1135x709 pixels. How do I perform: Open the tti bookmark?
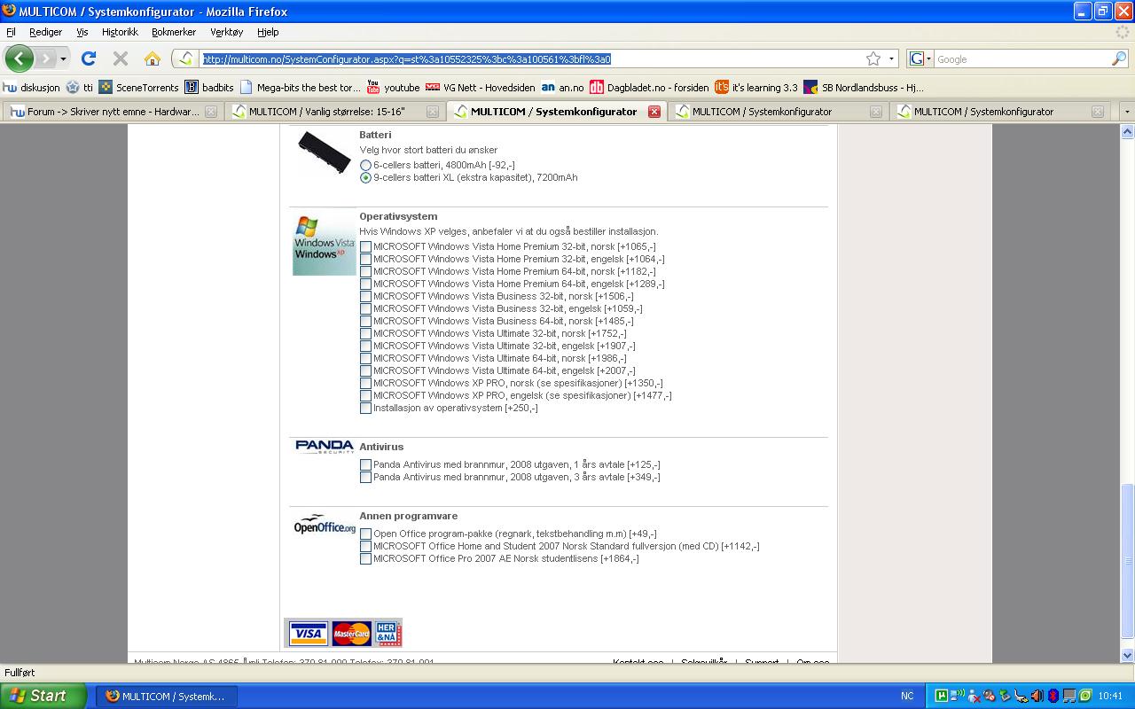pos(80,87)
